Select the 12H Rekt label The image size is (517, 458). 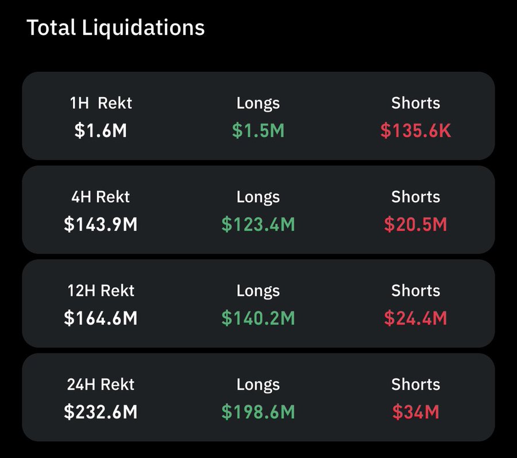click(101, 291)
